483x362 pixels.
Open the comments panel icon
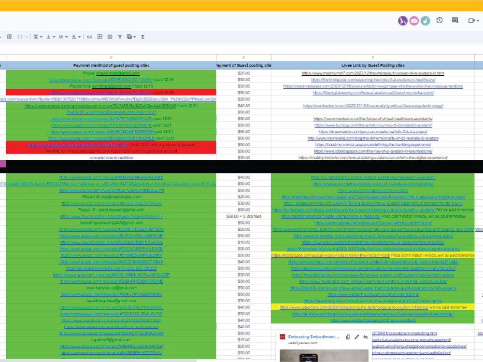(455, 20)
